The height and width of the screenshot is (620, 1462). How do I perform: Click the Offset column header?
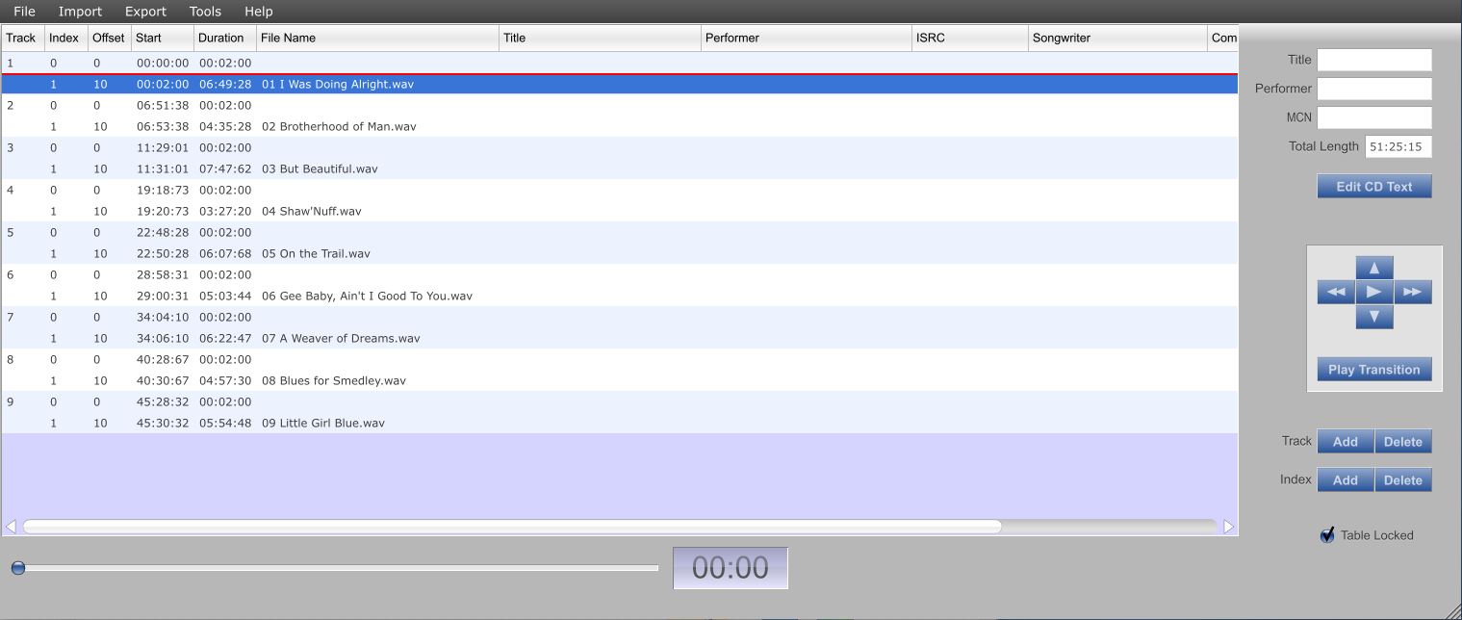coord(109,38)
